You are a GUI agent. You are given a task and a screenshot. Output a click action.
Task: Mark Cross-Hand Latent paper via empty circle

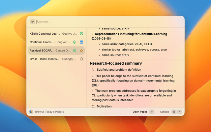click(81, 59)
